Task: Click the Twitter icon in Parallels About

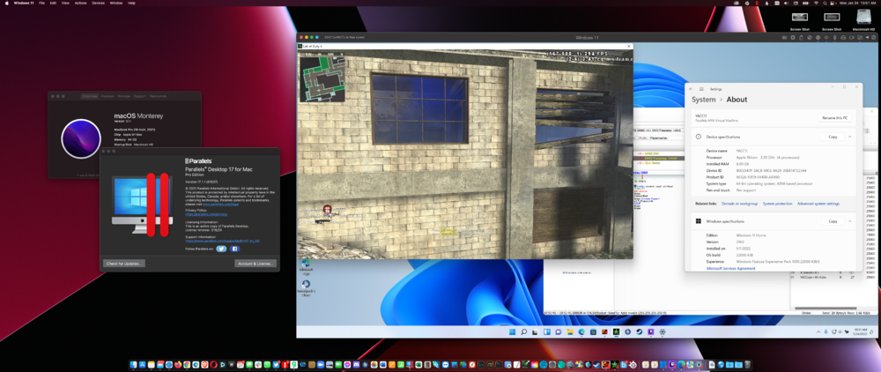Action: tap(222, 249)
